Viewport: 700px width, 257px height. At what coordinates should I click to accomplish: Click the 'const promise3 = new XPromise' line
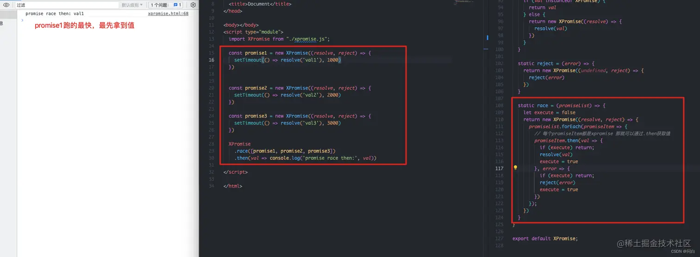(300, 116)
